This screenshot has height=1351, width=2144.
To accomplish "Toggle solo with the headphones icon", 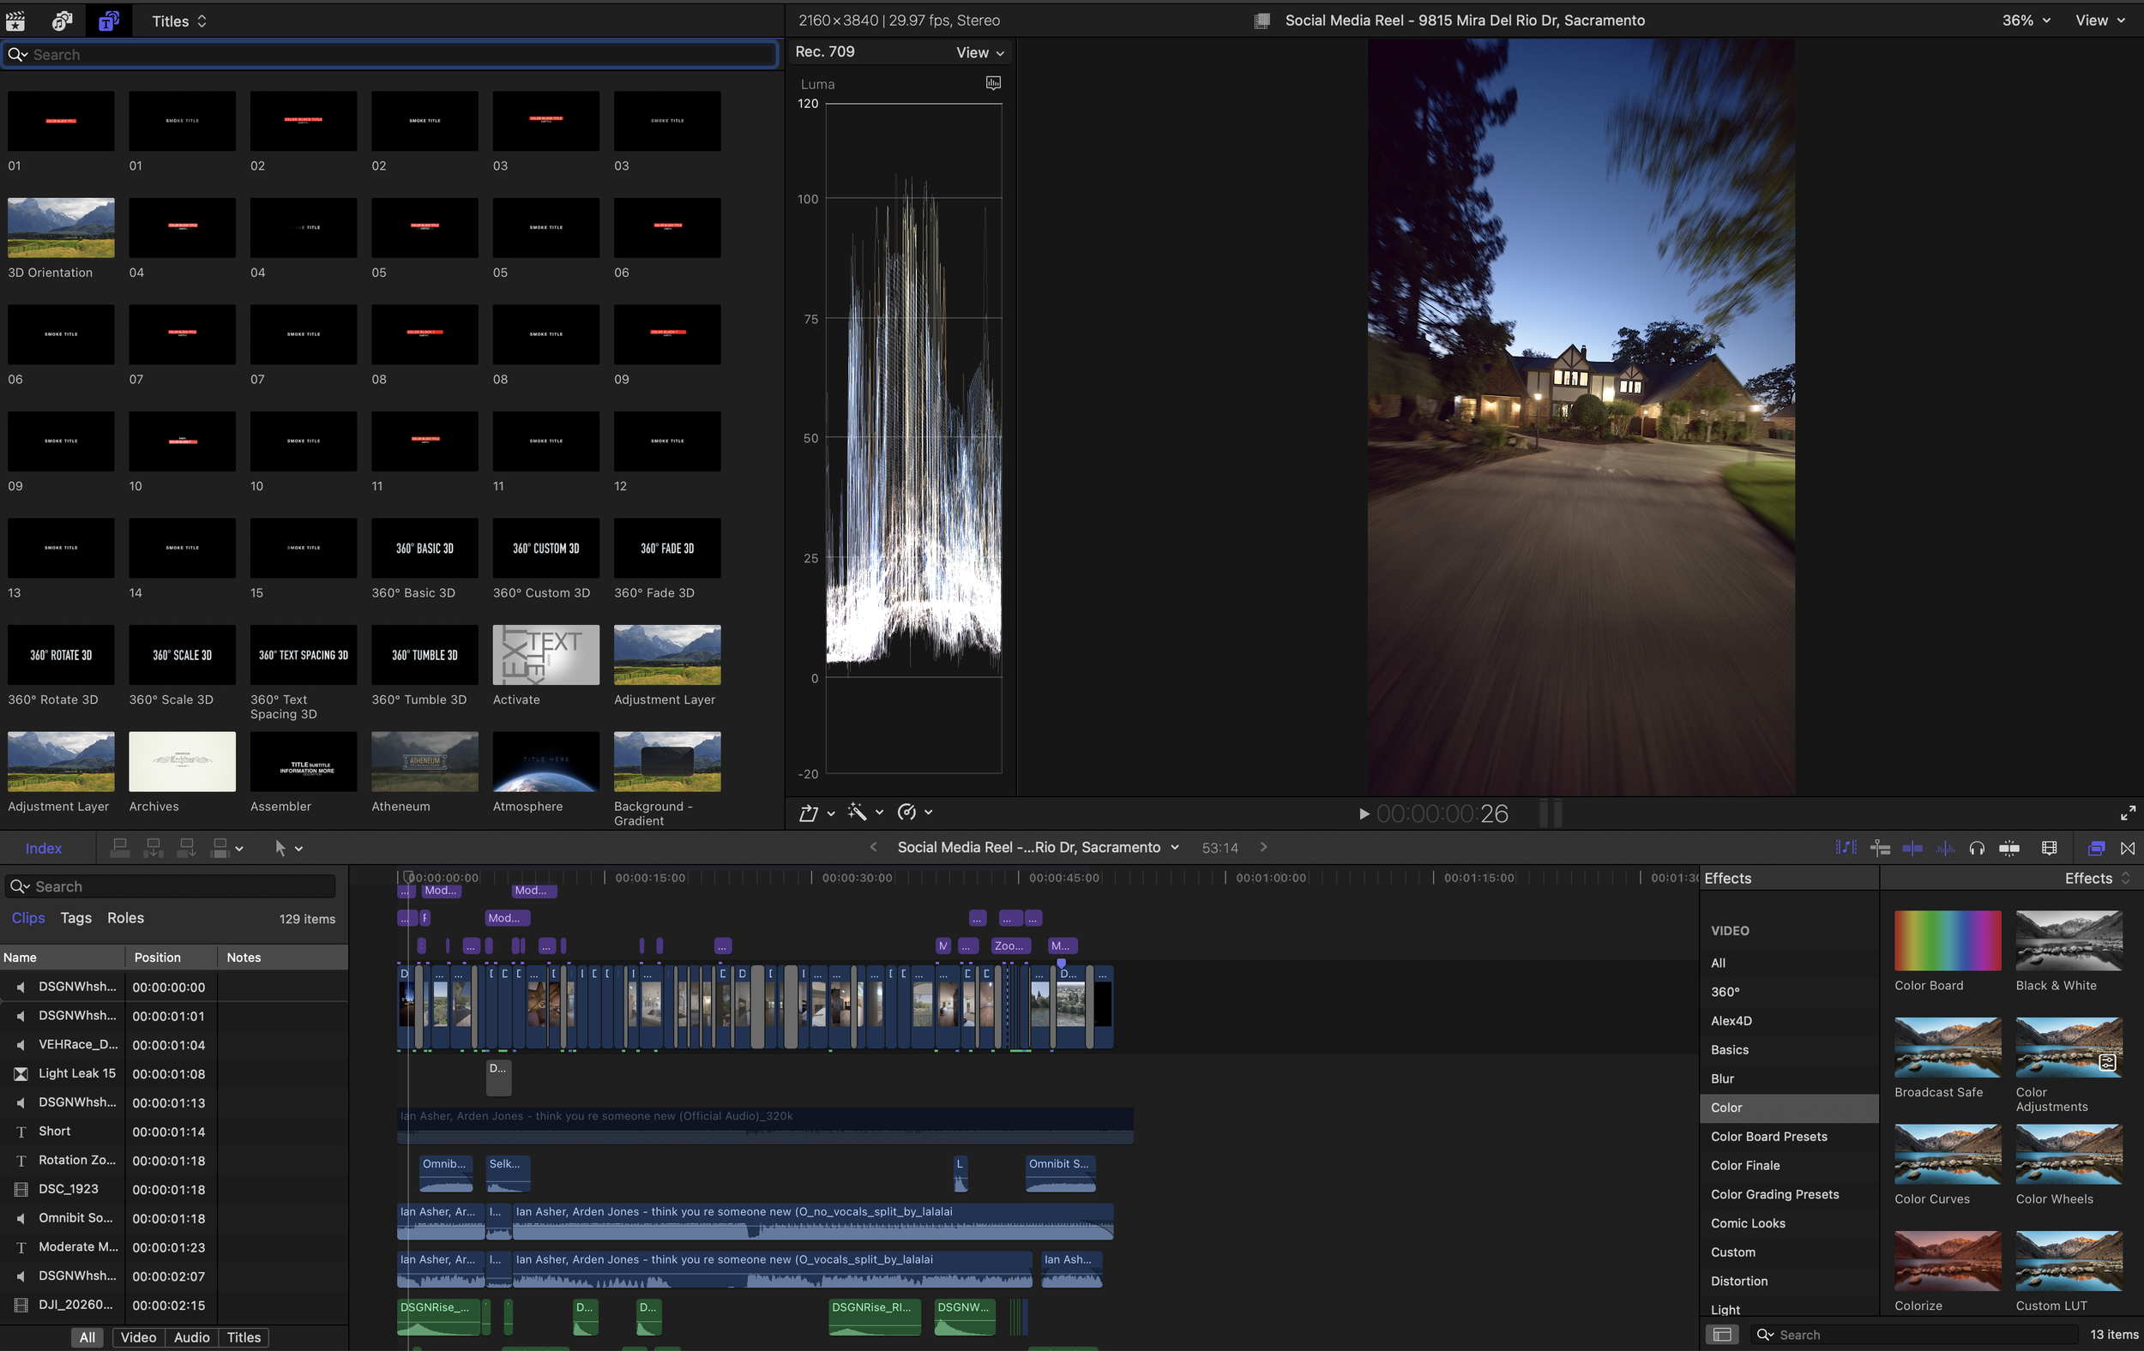I will [1977, 847].
